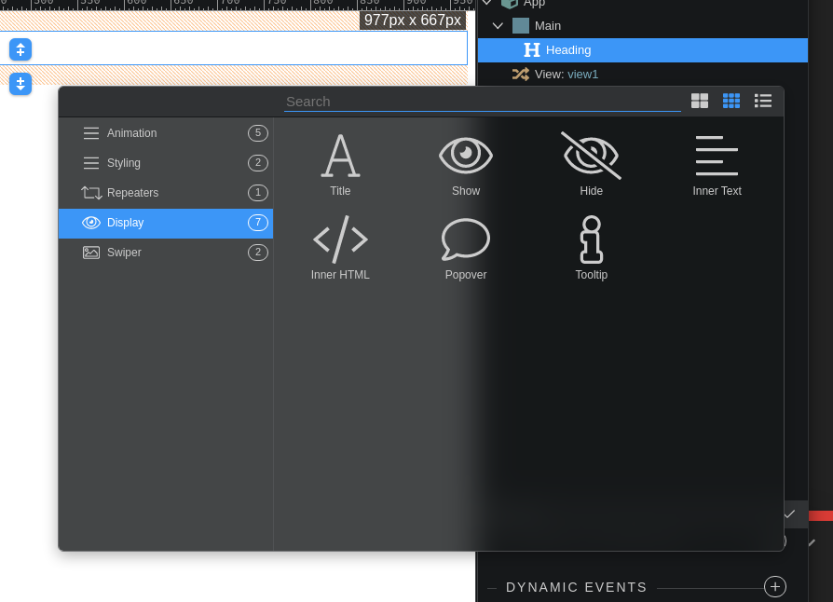Collapse the App tree node
This screenshot has height=602, width=833.
486,3
